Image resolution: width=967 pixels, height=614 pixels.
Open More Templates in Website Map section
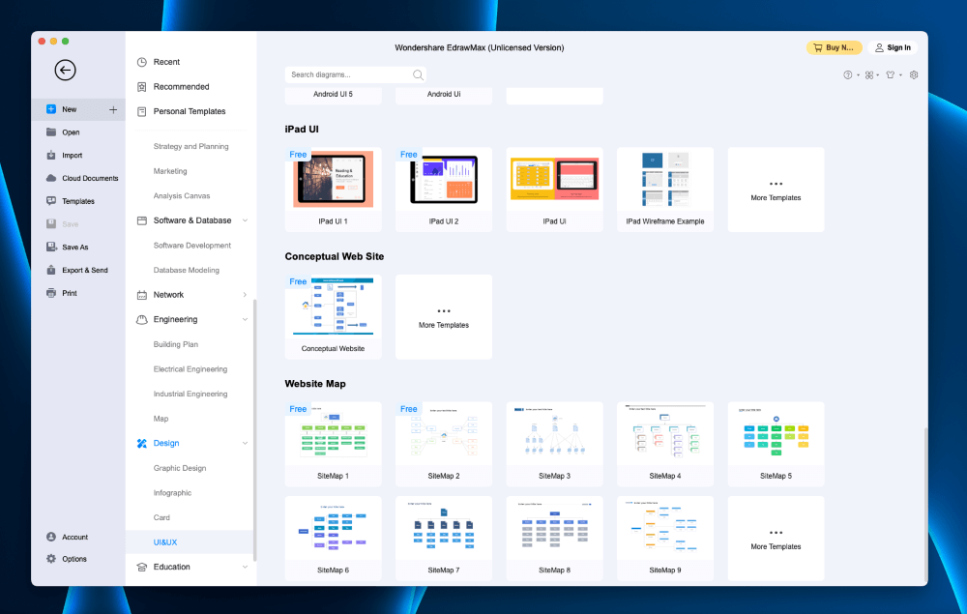pyautogui.click(x=776, y=539)
